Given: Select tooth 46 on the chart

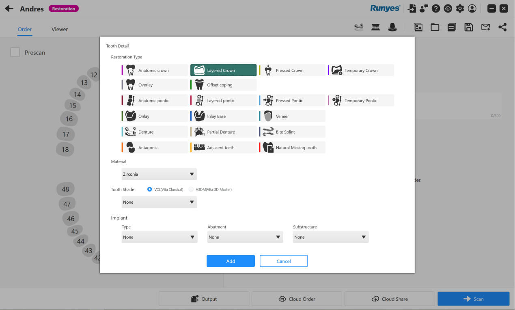Looking at the screenshot, I should point(71,219).
